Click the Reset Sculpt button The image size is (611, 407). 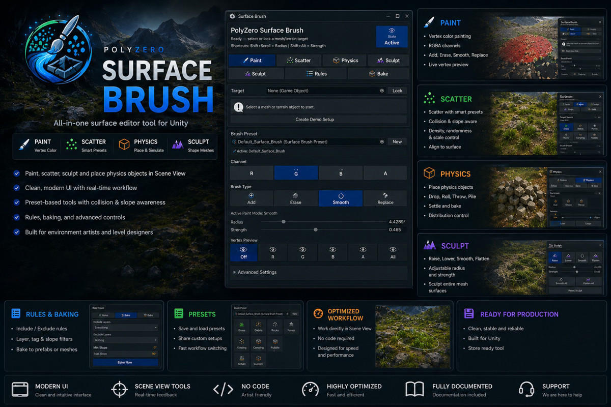[x=575, y=290]
